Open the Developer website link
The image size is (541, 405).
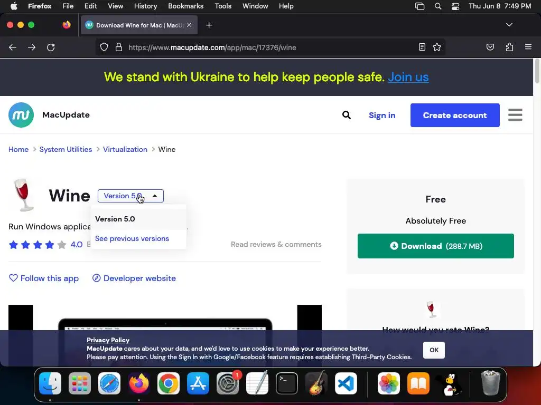click(x=134, y=278)
